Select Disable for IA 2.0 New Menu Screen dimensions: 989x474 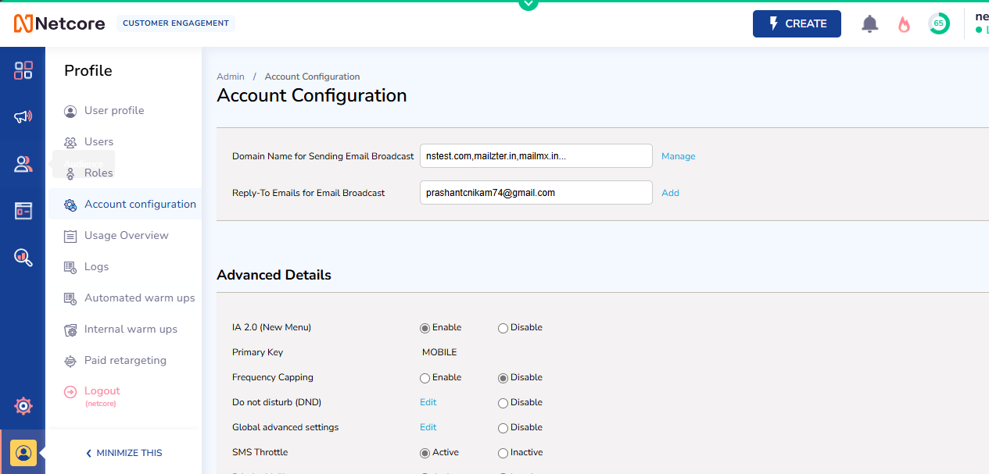(503, 328)
